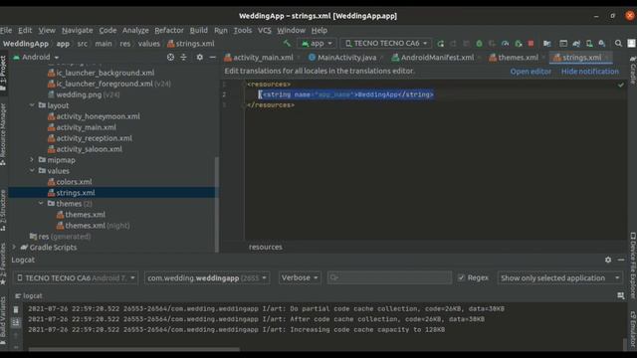Open Device File Explorer side tab
The height and width of the screenshot is (358, 637).
pos(633,266)
